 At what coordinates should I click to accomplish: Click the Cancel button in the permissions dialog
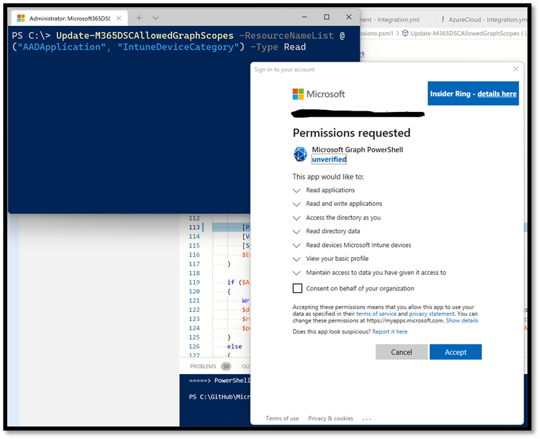click(x=402, y=352)
